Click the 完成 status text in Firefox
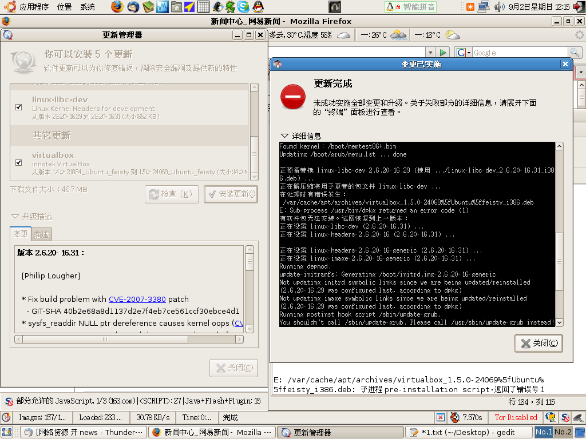This screenshot has width=586, height=439. [x=230, y=417]
